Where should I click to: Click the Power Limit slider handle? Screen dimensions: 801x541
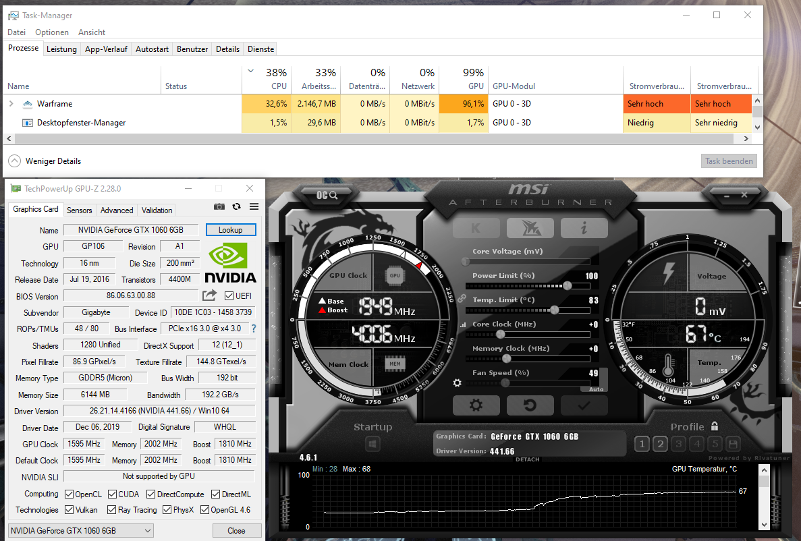tap(567, 285)
